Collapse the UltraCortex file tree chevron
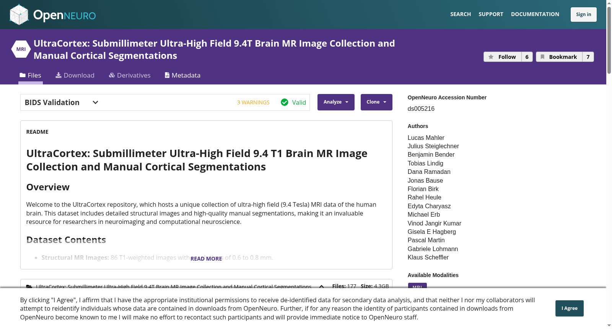 [x=322, y=287]
